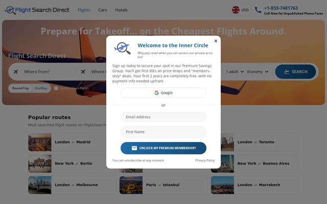
Task: Hit the Search flights button
Action: 295,71
